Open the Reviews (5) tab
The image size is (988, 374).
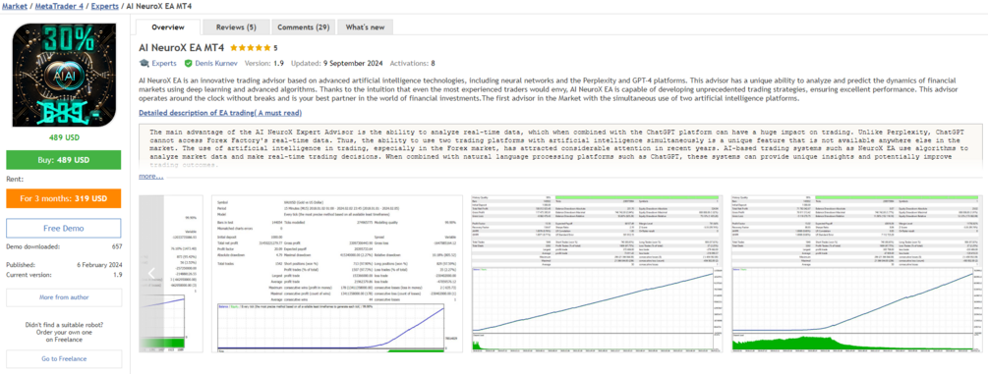236,27
